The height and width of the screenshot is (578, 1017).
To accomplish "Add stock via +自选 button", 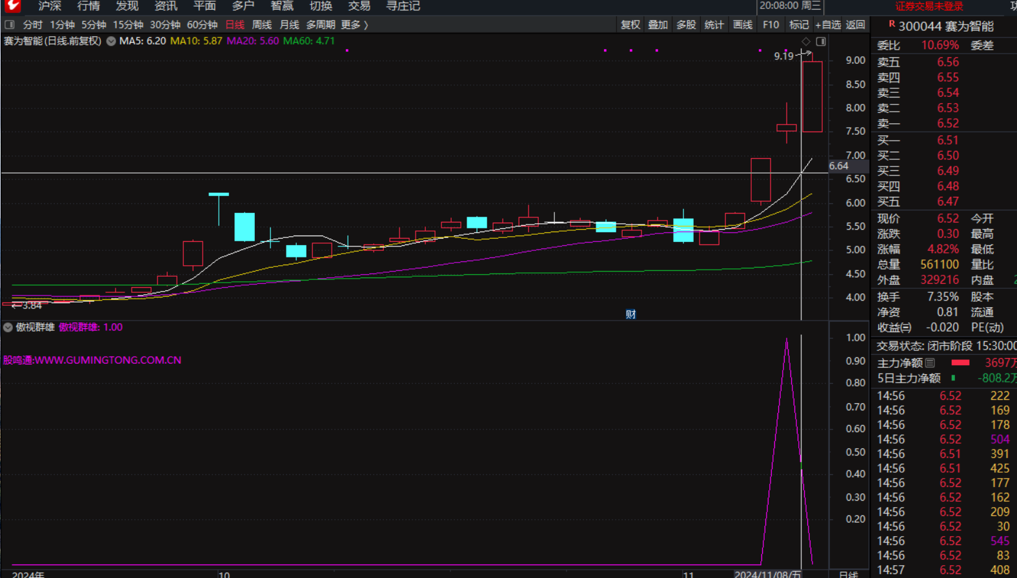I will (x=828, y=25).
